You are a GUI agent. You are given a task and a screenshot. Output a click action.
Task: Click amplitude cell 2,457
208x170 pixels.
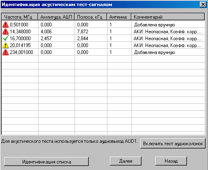tap(46, 39)
